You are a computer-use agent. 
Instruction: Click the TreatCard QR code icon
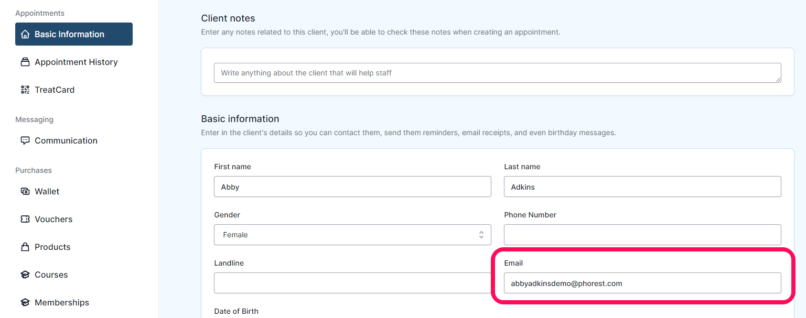[25, 90]
